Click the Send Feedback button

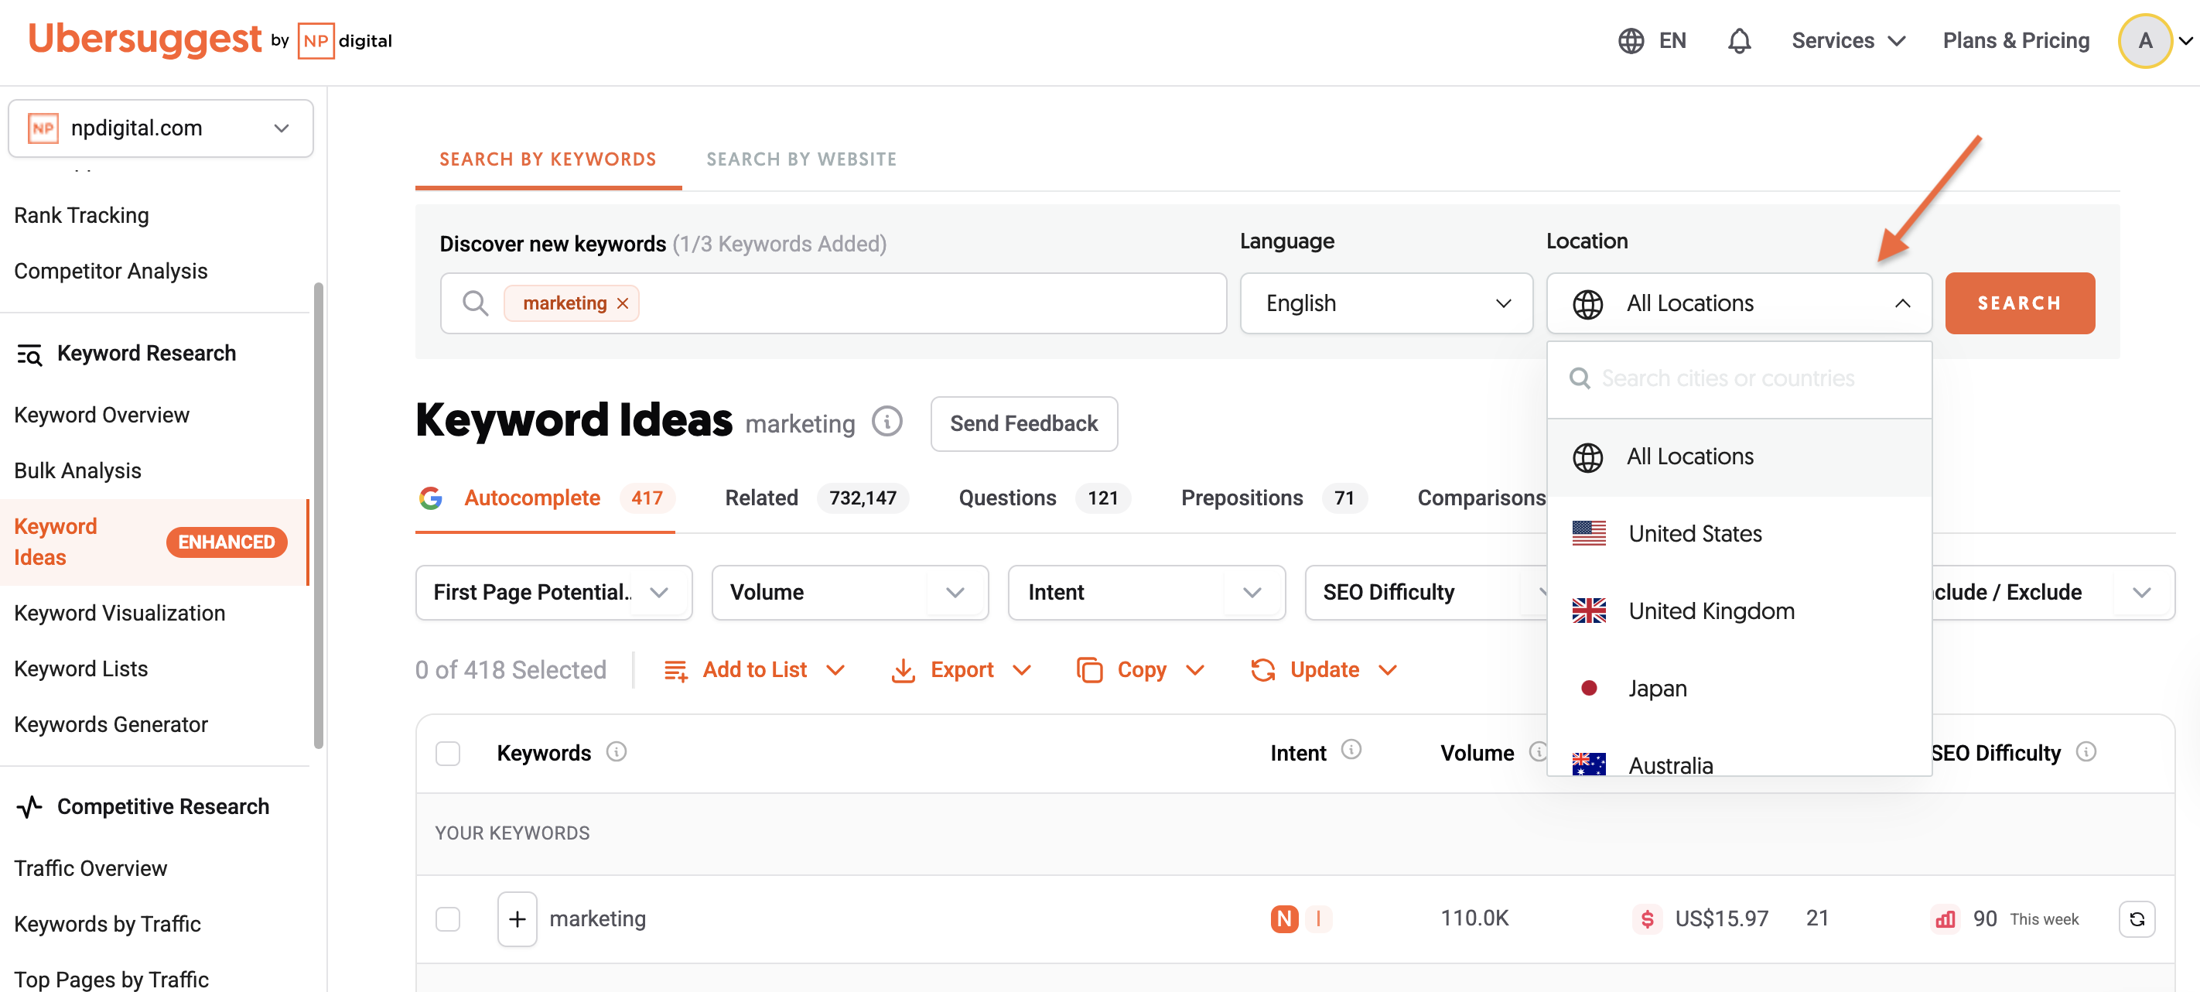tap(1024, 424)
